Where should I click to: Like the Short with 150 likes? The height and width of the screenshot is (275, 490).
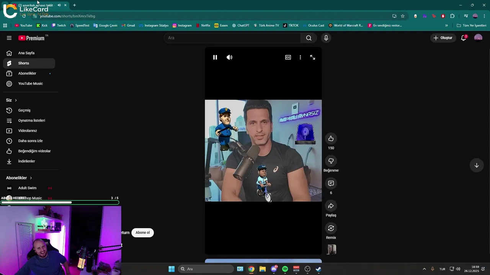[331, 139]
